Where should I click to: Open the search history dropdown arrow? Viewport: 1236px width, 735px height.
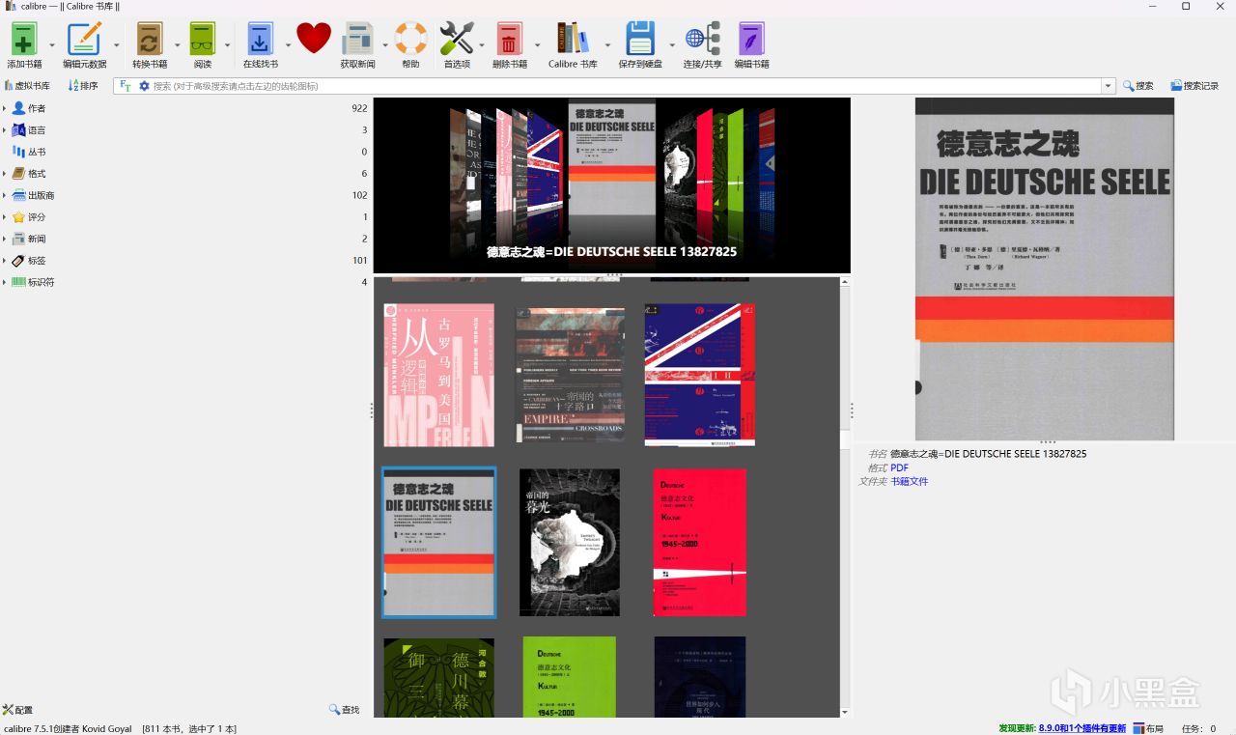pos(1109,86)
